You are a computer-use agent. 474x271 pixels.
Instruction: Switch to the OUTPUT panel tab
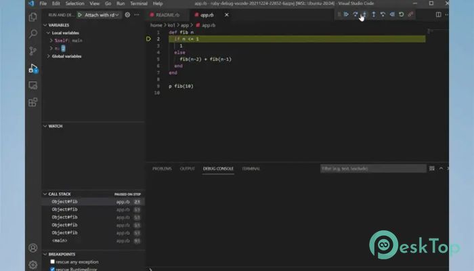tap(188, 169)
